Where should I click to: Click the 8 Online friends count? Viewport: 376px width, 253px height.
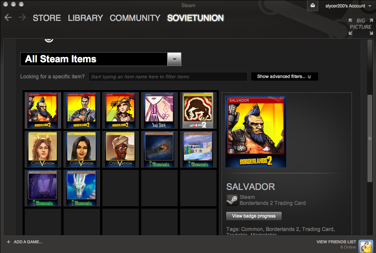(x=348, y=247)
